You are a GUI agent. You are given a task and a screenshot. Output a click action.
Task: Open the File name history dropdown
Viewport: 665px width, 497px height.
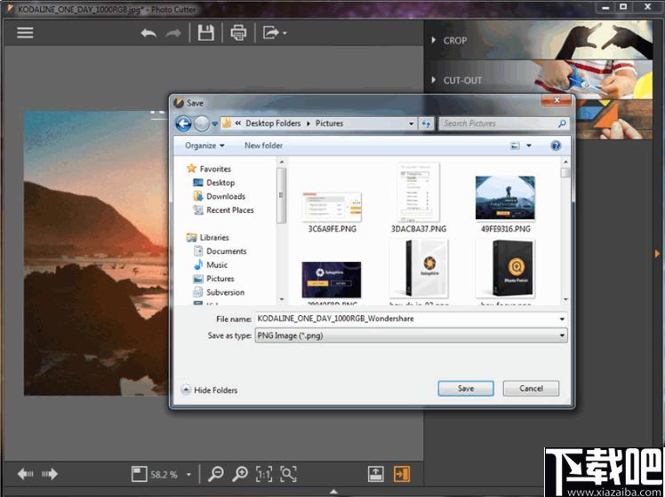(562, 319)
